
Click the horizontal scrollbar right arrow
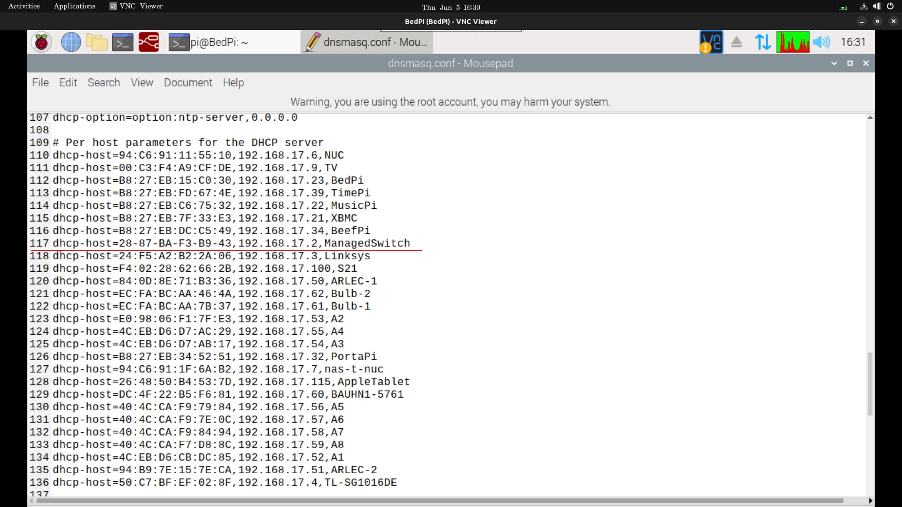pos(871,501)
